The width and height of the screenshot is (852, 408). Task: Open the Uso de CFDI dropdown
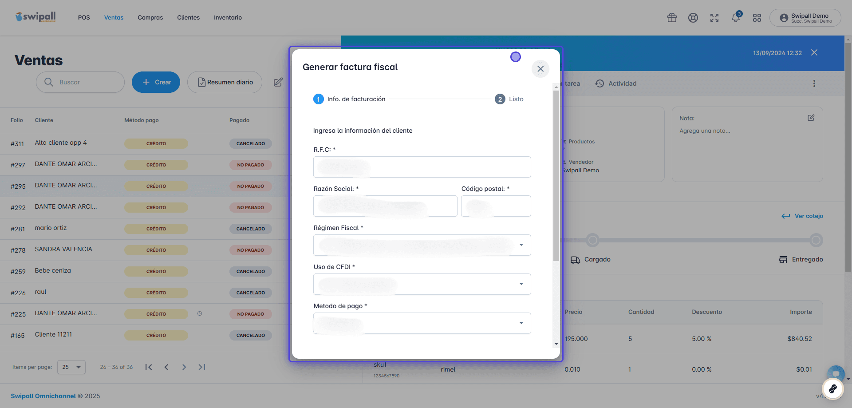(422, 284)
